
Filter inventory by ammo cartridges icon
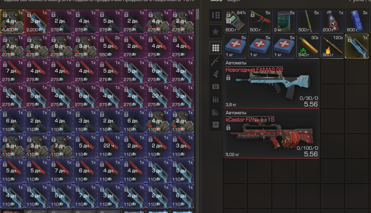pyautogui.click(x=216, y=99)
